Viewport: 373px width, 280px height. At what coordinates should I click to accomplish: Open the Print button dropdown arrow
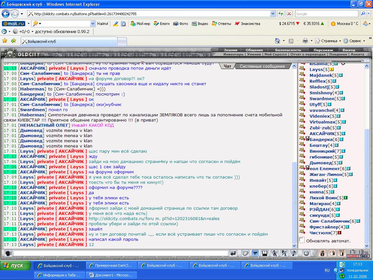[311, 41]
